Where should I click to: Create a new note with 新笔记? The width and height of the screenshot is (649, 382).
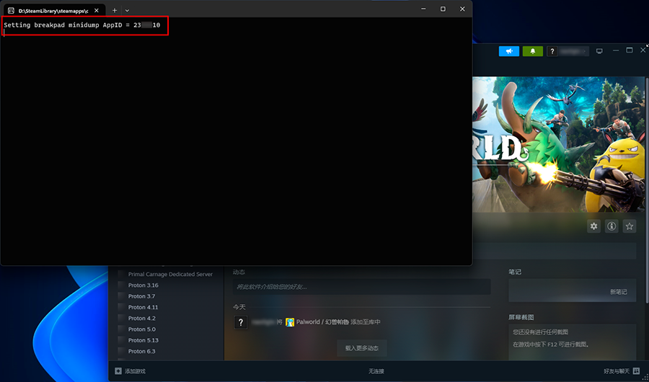[619, 292]
